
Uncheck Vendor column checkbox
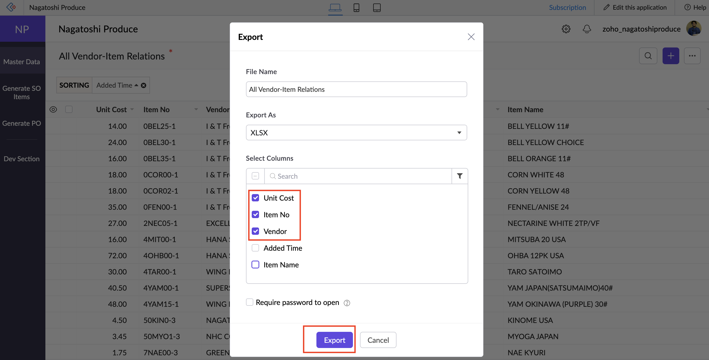(255, 231)
